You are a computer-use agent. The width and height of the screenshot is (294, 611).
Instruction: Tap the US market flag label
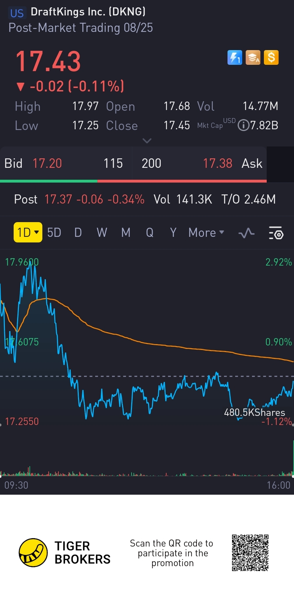click(x=17, y=13)
